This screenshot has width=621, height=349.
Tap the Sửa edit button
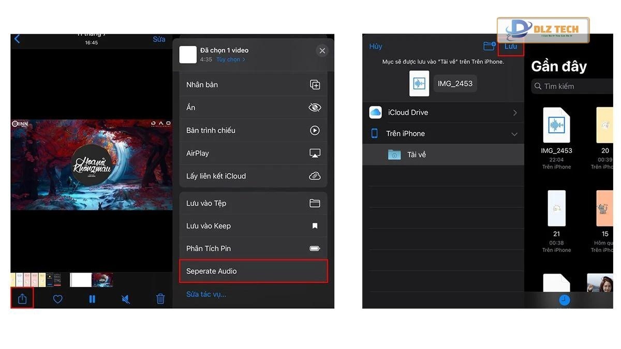click(x=159, y=39)
